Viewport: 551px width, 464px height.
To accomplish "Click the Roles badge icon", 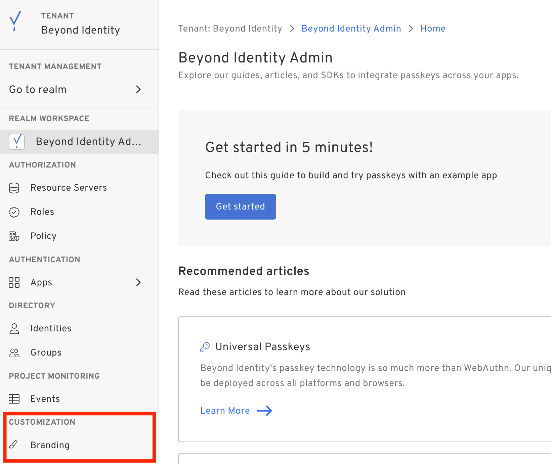I will pyautogui.click(x=14, y=212).
